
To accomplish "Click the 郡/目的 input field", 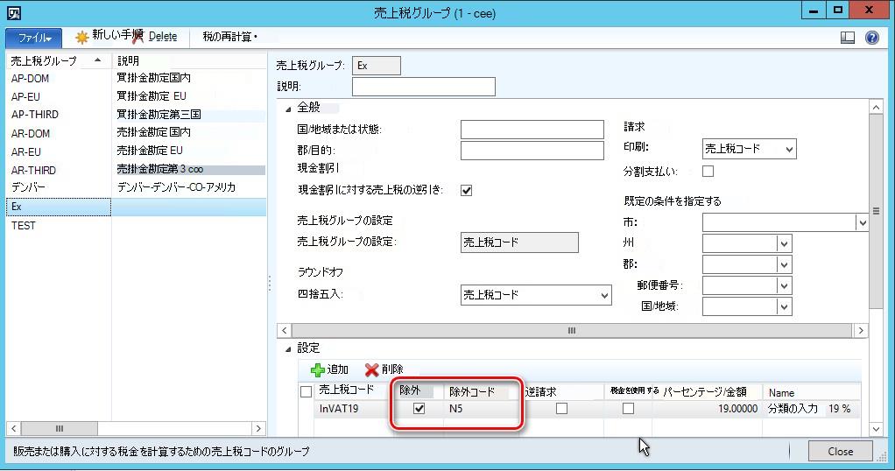I will pyautogui.click(x=532, y=151).
